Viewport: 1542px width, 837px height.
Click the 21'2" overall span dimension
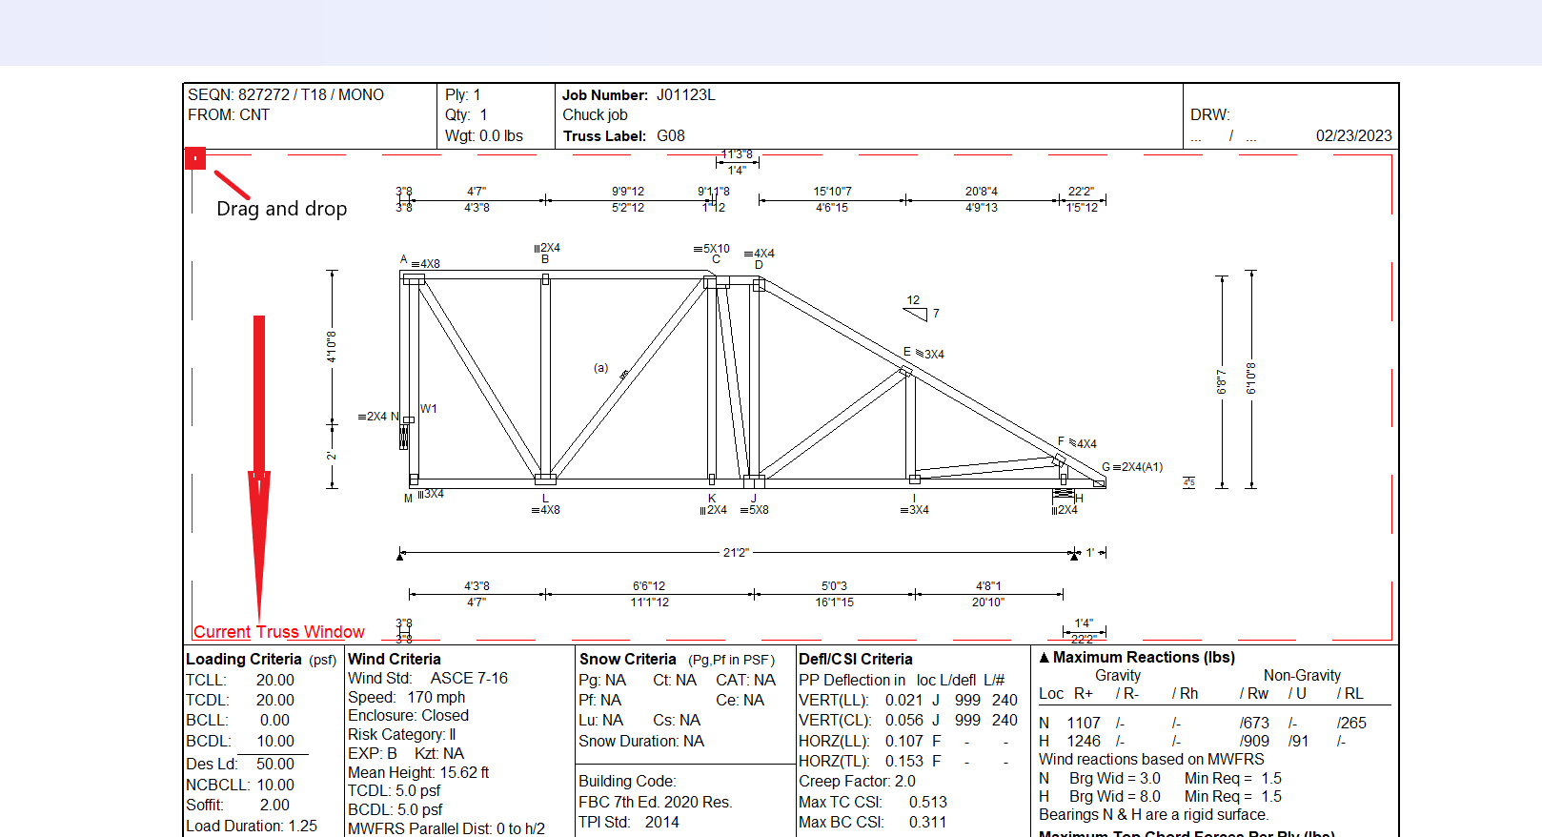736,553
